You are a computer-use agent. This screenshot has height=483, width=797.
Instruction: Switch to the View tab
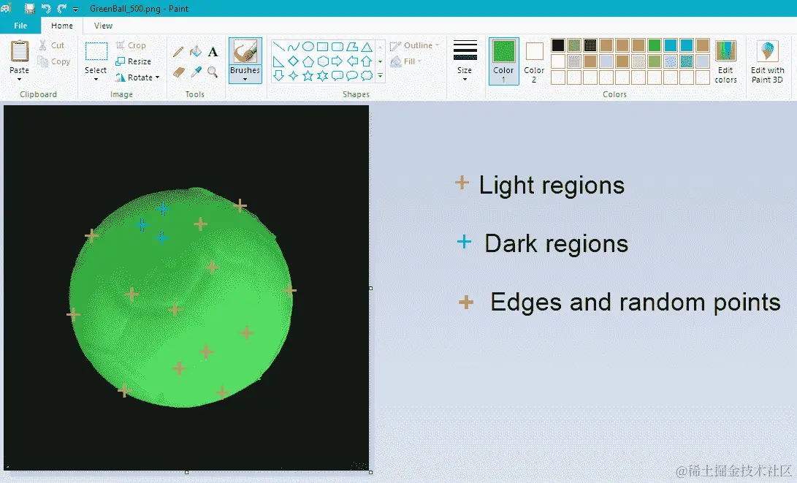(103, 26)
